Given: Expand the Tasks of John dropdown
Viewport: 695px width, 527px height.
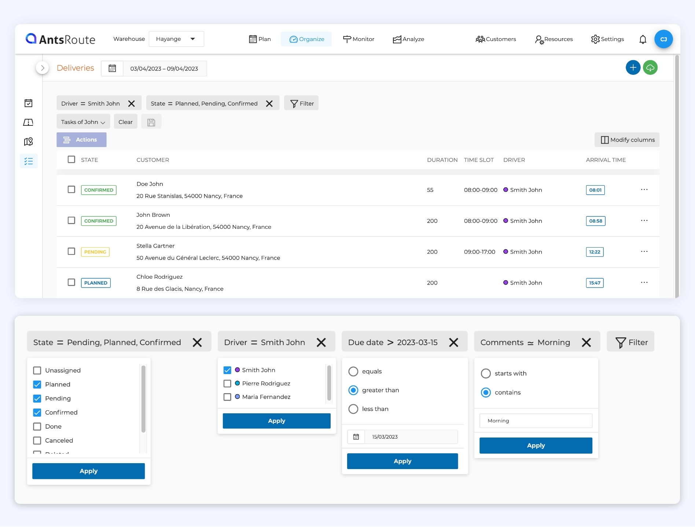Looking at the screenshot, I should [83, 122].
